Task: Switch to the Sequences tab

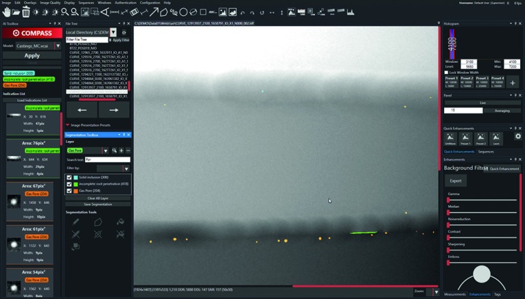Action: (486, 151)
